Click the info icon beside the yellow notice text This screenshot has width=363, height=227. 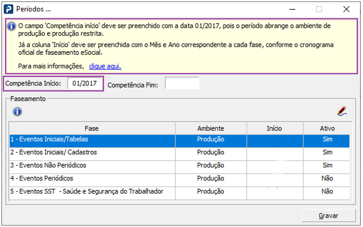pyautogui.click(x=11, y=26)
